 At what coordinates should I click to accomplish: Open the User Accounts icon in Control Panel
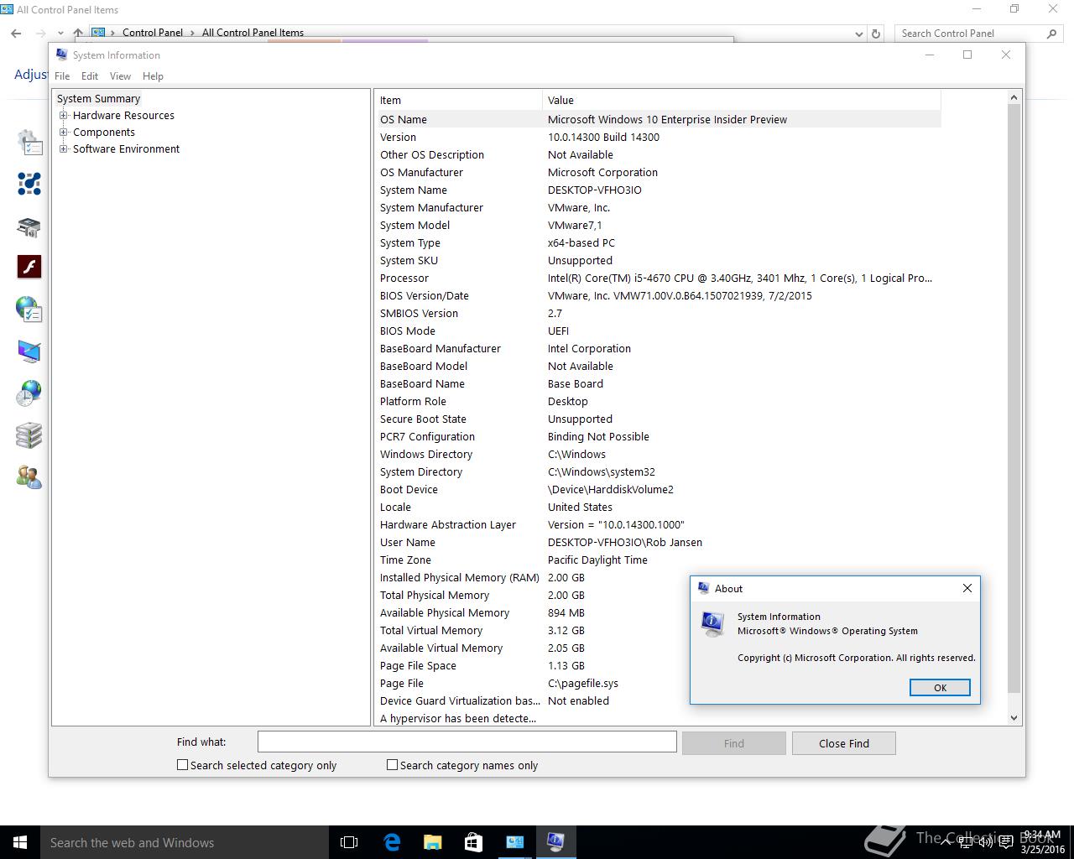pyautogui.click(x=29, y=477)
